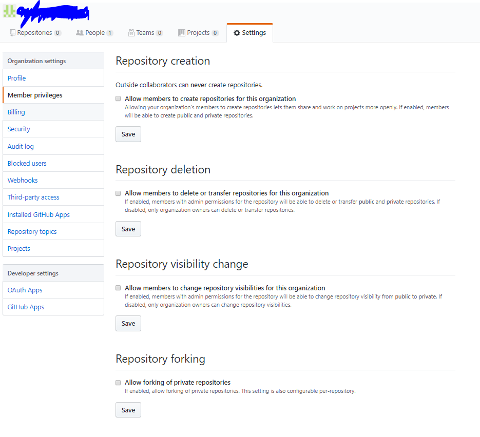
Task: Click the Settings gear icon
Action: (237, 33)
